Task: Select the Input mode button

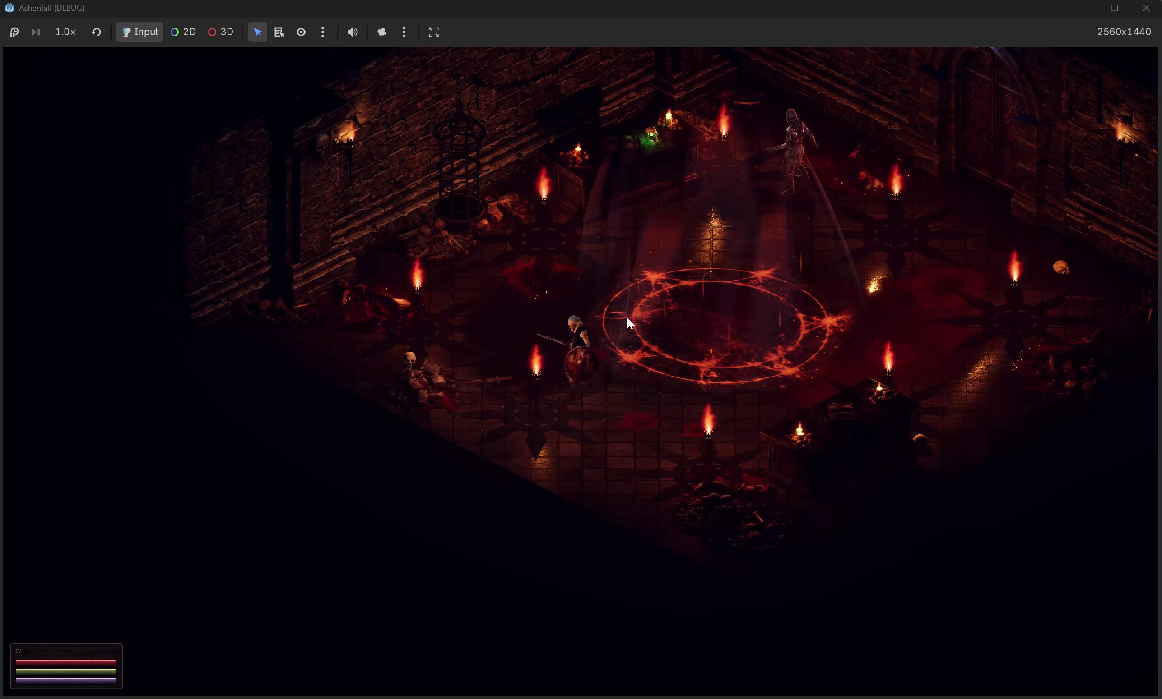Action: [139, 32]
